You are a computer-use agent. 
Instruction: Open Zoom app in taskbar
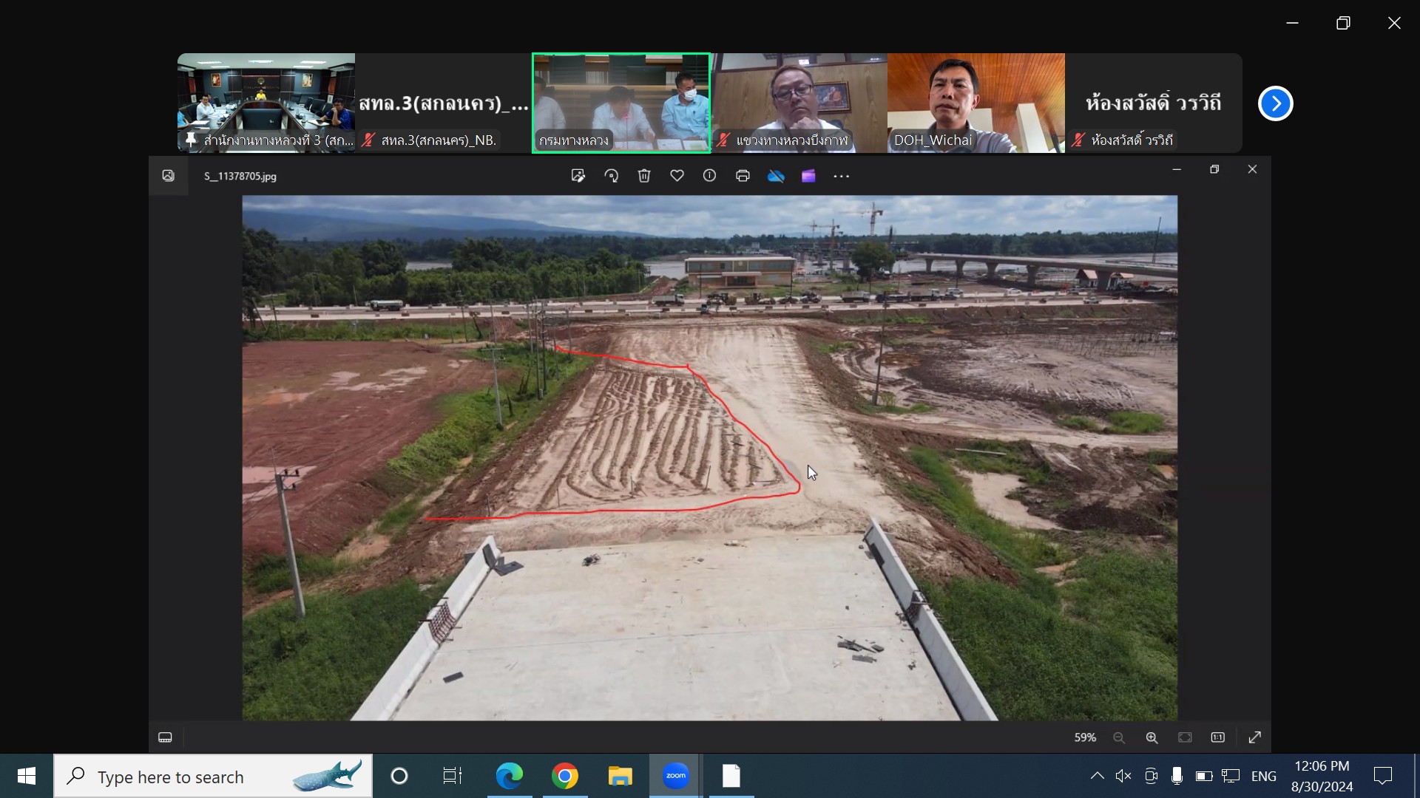click(675, 776)
